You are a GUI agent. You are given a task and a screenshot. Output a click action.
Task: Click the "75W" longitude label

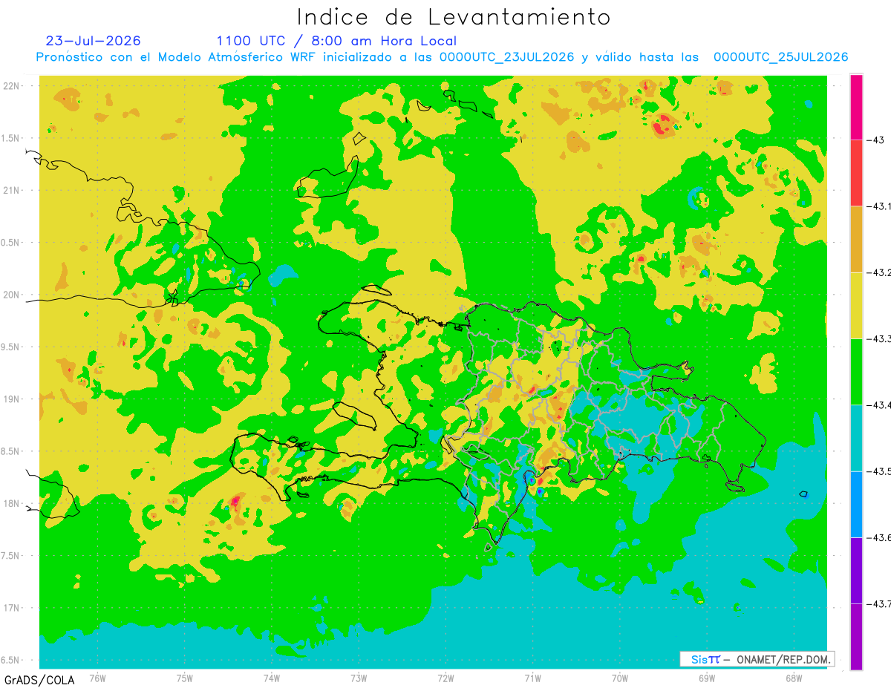pos(185,678)
